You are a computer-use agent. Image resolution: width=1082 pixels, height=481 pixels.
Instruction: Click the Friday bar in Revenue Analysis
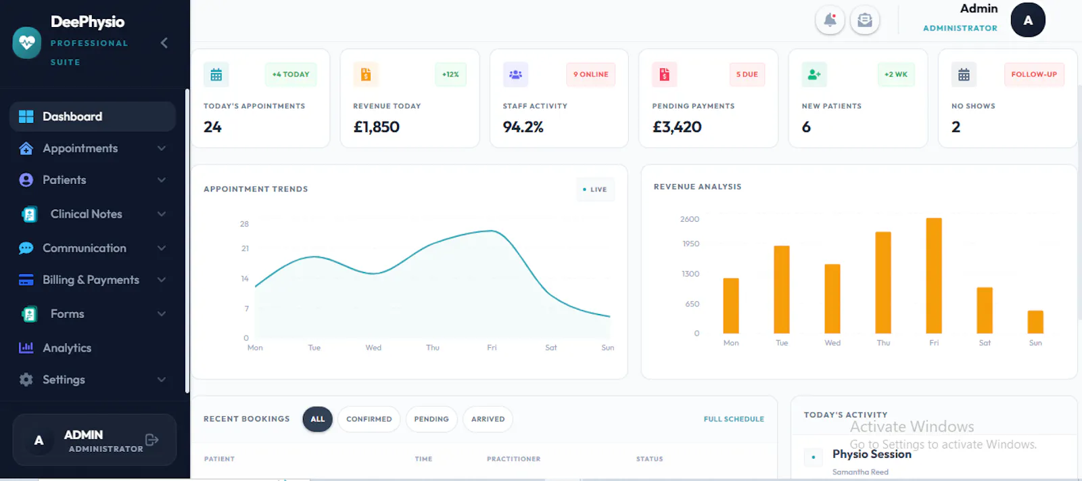pos(934,276)
